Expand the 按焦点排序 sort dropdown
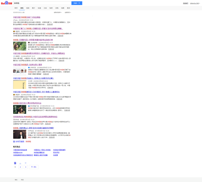The image size is (202, 182). coord(58,12)
